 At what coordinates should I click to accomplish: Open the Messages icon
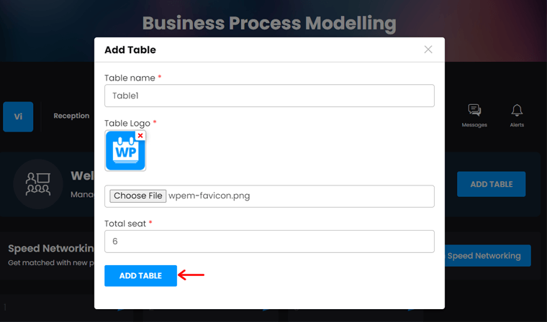click(474, 115)
